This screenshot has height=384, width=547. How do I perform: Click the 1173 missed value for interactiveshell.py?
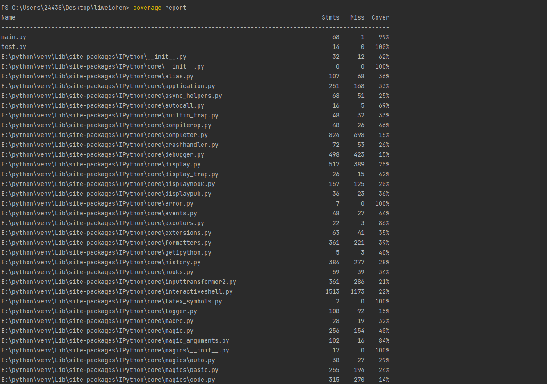(357, 292)
